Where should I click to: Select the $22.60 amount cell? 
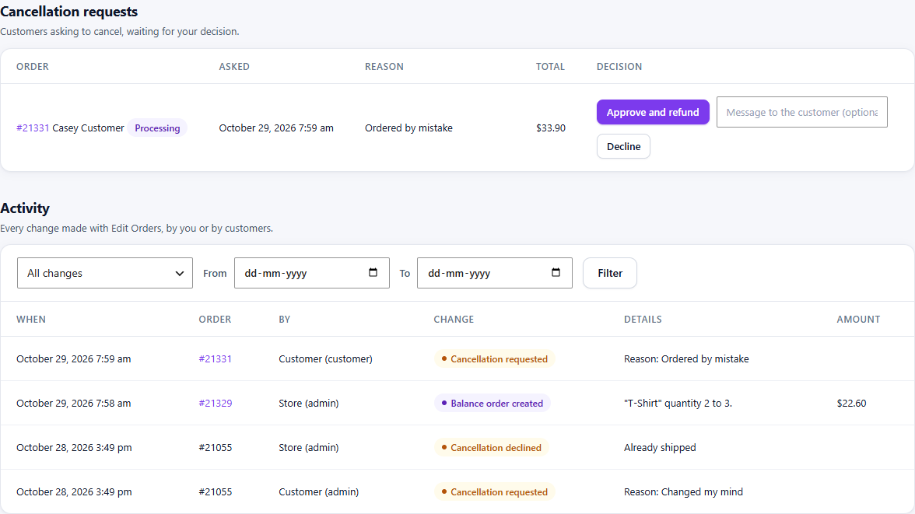tap(851, 403)
